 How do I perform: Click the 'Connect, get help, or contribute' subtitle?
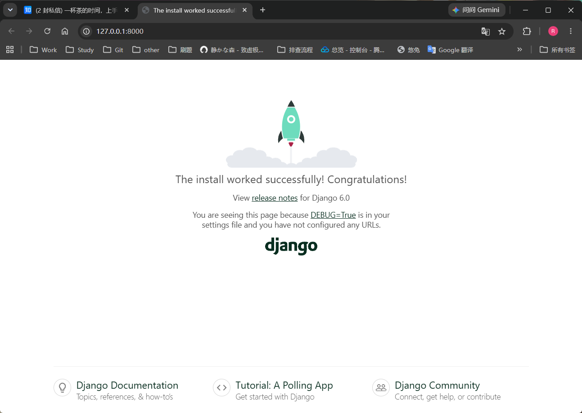pos(448,397)
